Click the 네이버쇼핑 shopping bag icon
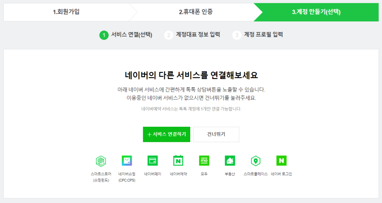382x203 pixels. (x=127, y=161)
